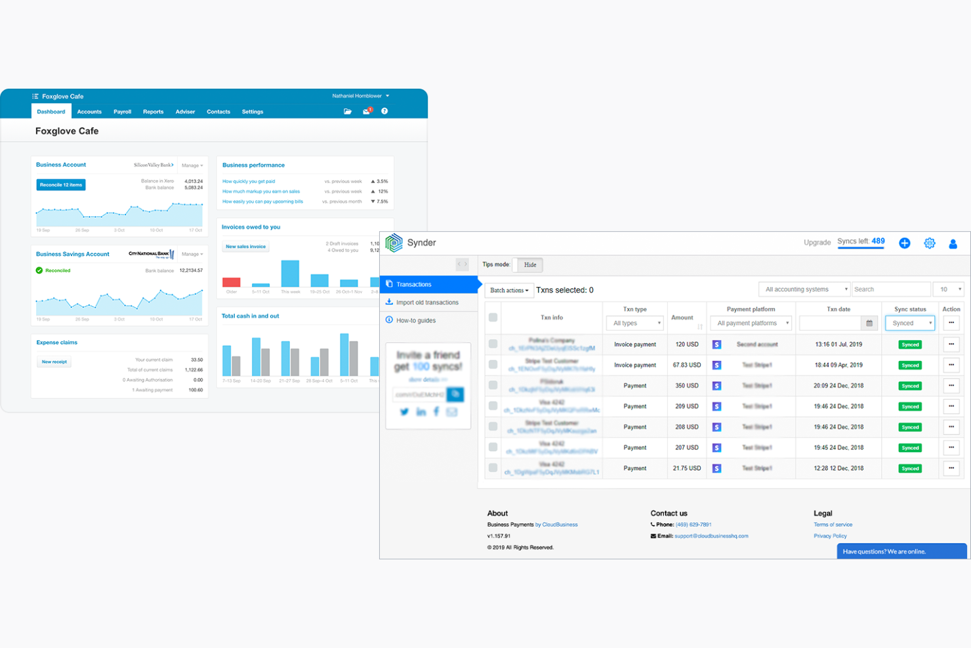Image resolution: width=971 pixels, height=648 pixels.
Task: Click the Stripe icon in the 120 USD row
Action: click(716, 345)
